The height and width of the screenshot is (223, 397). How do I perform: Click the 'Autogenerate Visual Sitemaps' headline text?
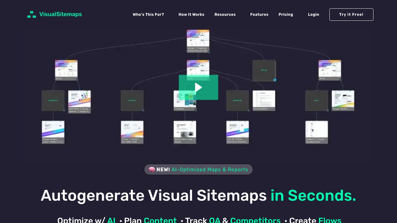tap(154, 195)
